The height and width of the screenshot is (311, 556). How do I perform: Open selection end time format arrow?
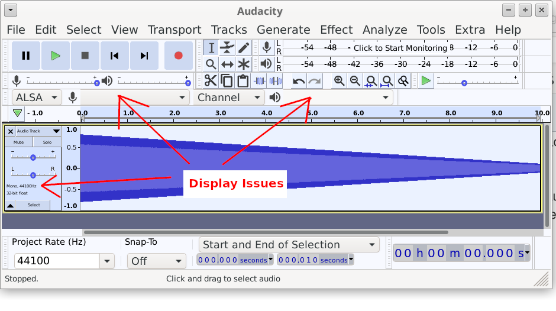tap(351, 260)
